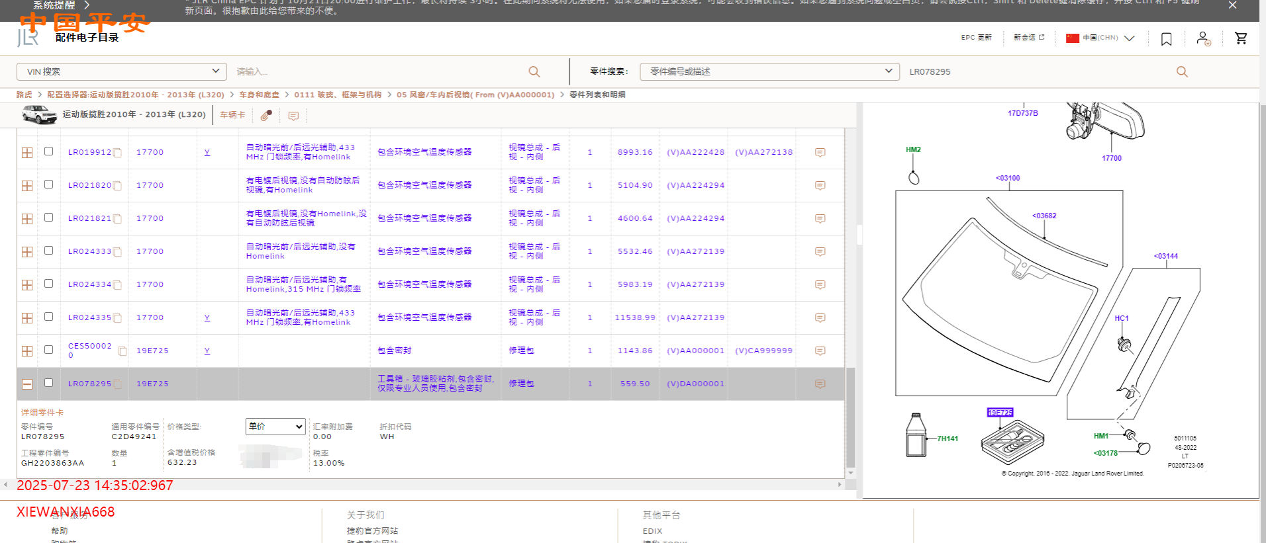This screenshot has height=543, width=1266.
Task: Copy part number CES500020 icon
Action: pos(122,351)
